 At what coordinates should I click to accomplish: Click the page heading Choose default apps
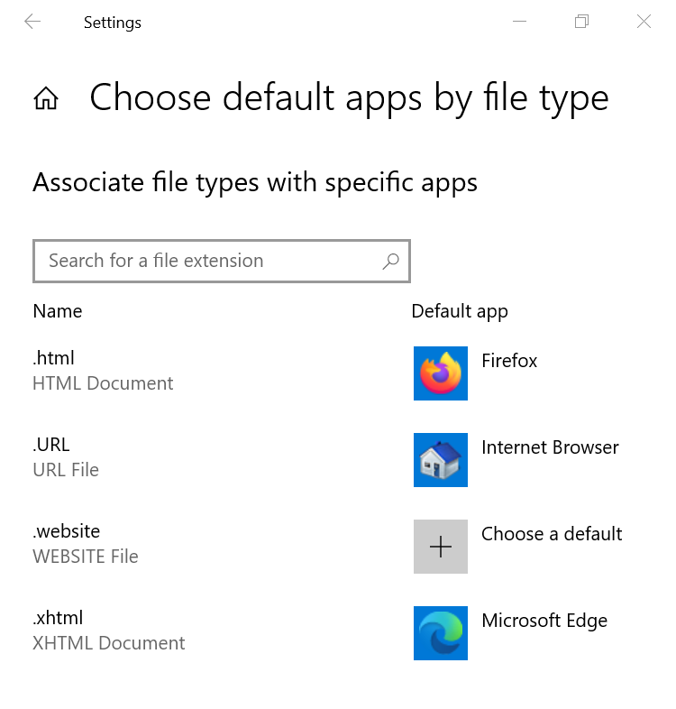(349, 98)
